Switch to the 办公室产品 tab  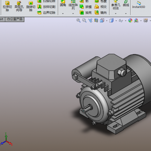coord(15,19)
